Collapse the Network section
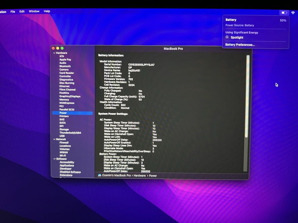Screen dimensions: 298x223 pyautogui.click(x=54, y=139)
